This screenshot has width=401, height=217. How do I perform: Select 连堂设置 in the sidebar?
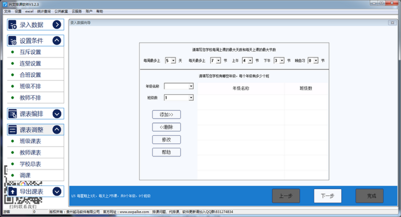35,63
